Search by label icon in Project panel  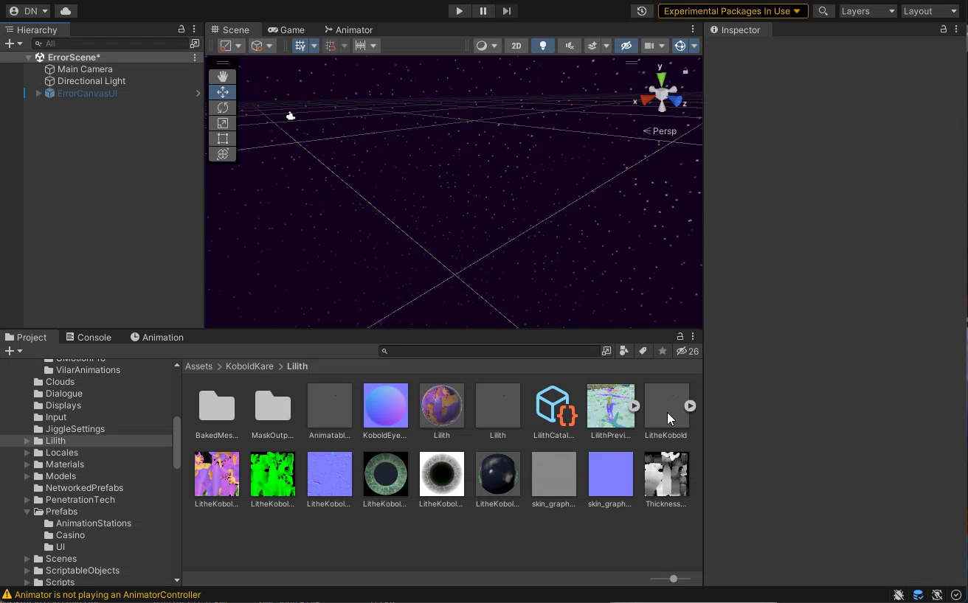[643, 351]
